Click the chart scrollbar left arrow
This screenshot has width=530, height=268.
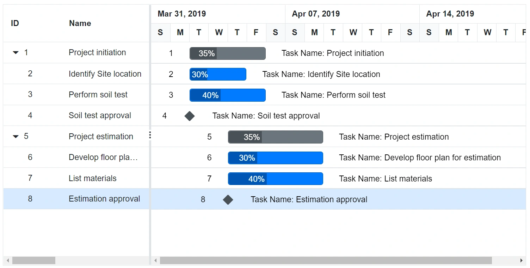(155, 260)
